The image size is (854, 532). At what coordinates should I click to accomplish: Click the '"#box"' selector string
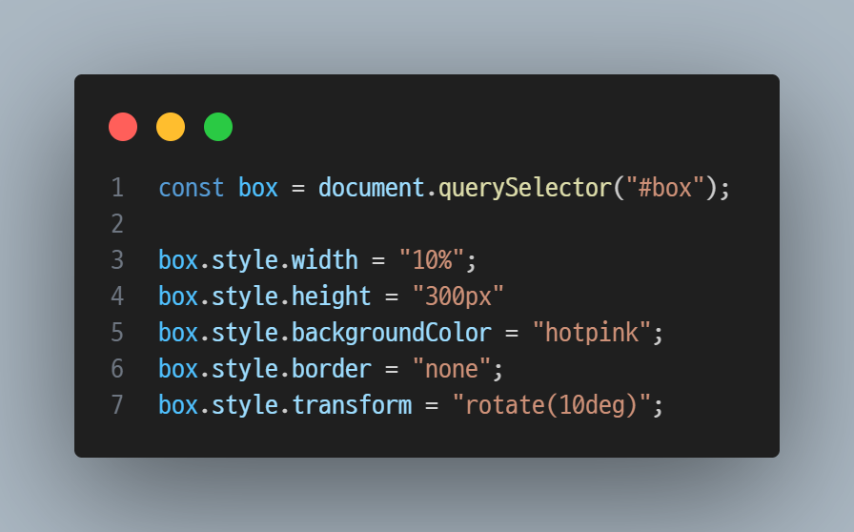pos(665,188)
